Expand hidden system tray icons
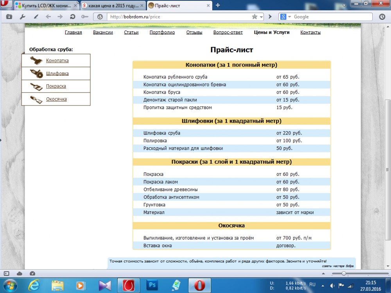The image size is (391, 293). [x=323, y=285]
